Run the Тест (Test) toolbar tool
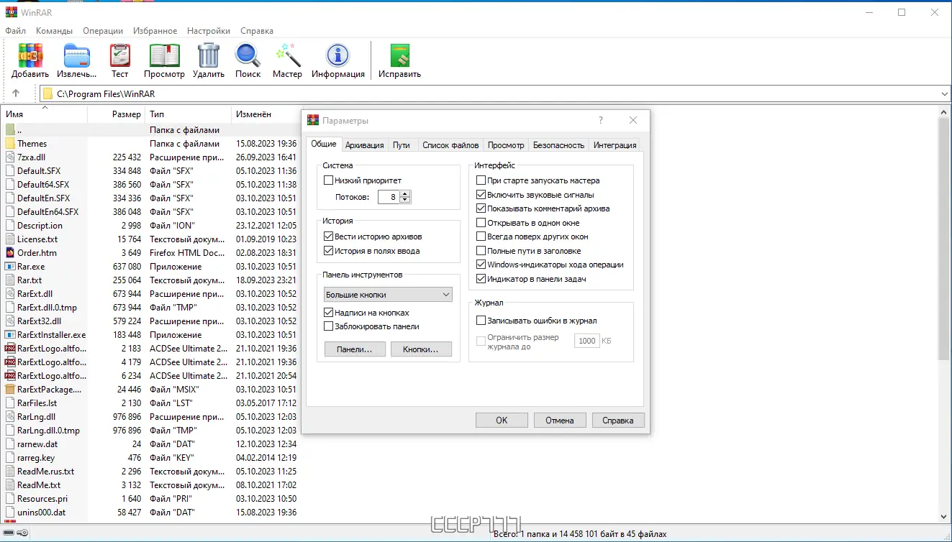Screen dimensions: 952x542 pyautogui.click(x=120, y=55)
